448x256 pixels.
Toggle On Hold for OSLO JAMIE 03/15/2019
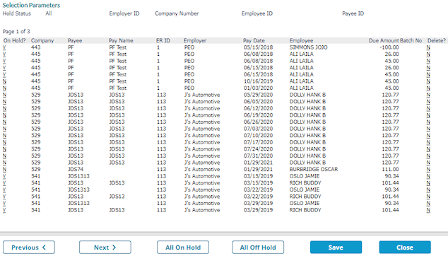pyautogui.click(x=4, y=176)
